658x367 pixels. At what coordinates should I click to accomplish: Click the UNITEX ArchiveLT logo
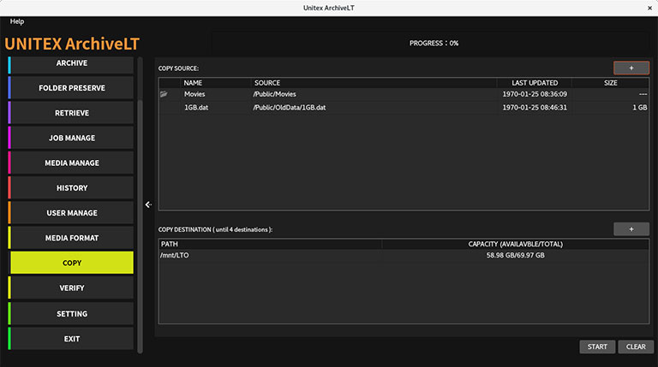pyautogui.click(x=72, y=44)
